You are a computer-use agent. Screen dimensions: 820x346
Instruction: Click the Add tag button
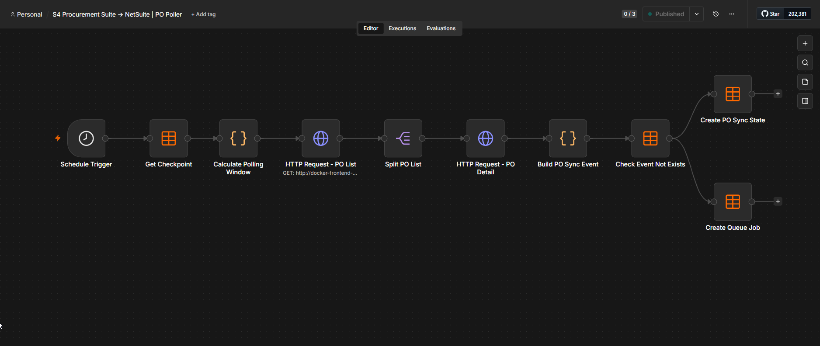point(204,14)
